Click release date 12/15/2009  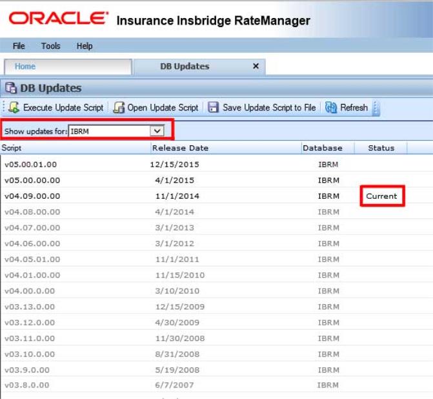180,307
